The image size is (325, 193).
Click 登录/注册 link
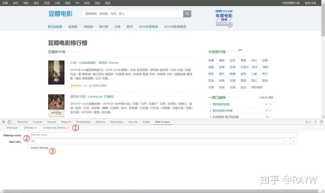310,3
